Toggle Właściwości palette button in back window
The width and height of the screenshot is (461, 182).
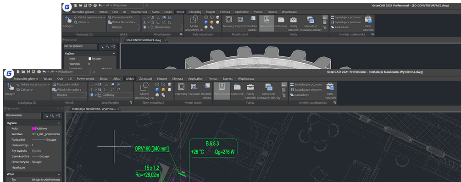(267, 23)
